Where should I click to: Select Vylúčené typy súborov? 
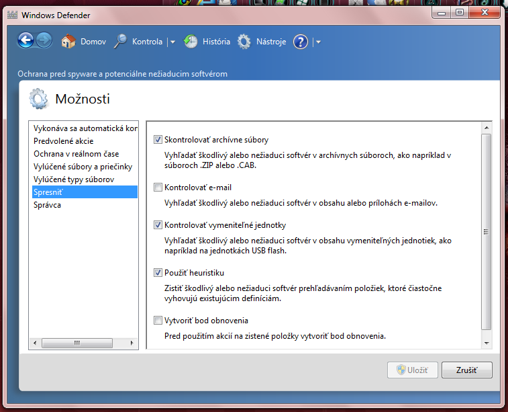point(85,179)
